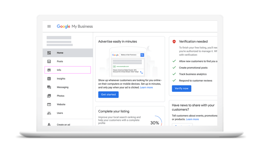This screenshot has height=158, width=262.
Task: Select Insights in the sidebar menu
Action: (x=68, y=78)
